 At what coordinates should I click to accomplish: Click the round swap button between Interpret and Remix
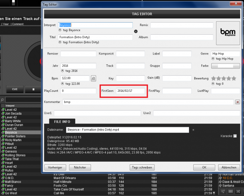[x=136, y=31]
